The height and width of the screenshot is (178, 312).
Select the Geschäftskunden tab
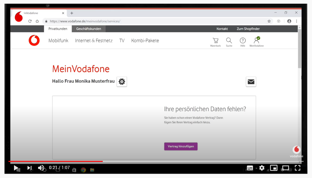[x=89, y=29]
